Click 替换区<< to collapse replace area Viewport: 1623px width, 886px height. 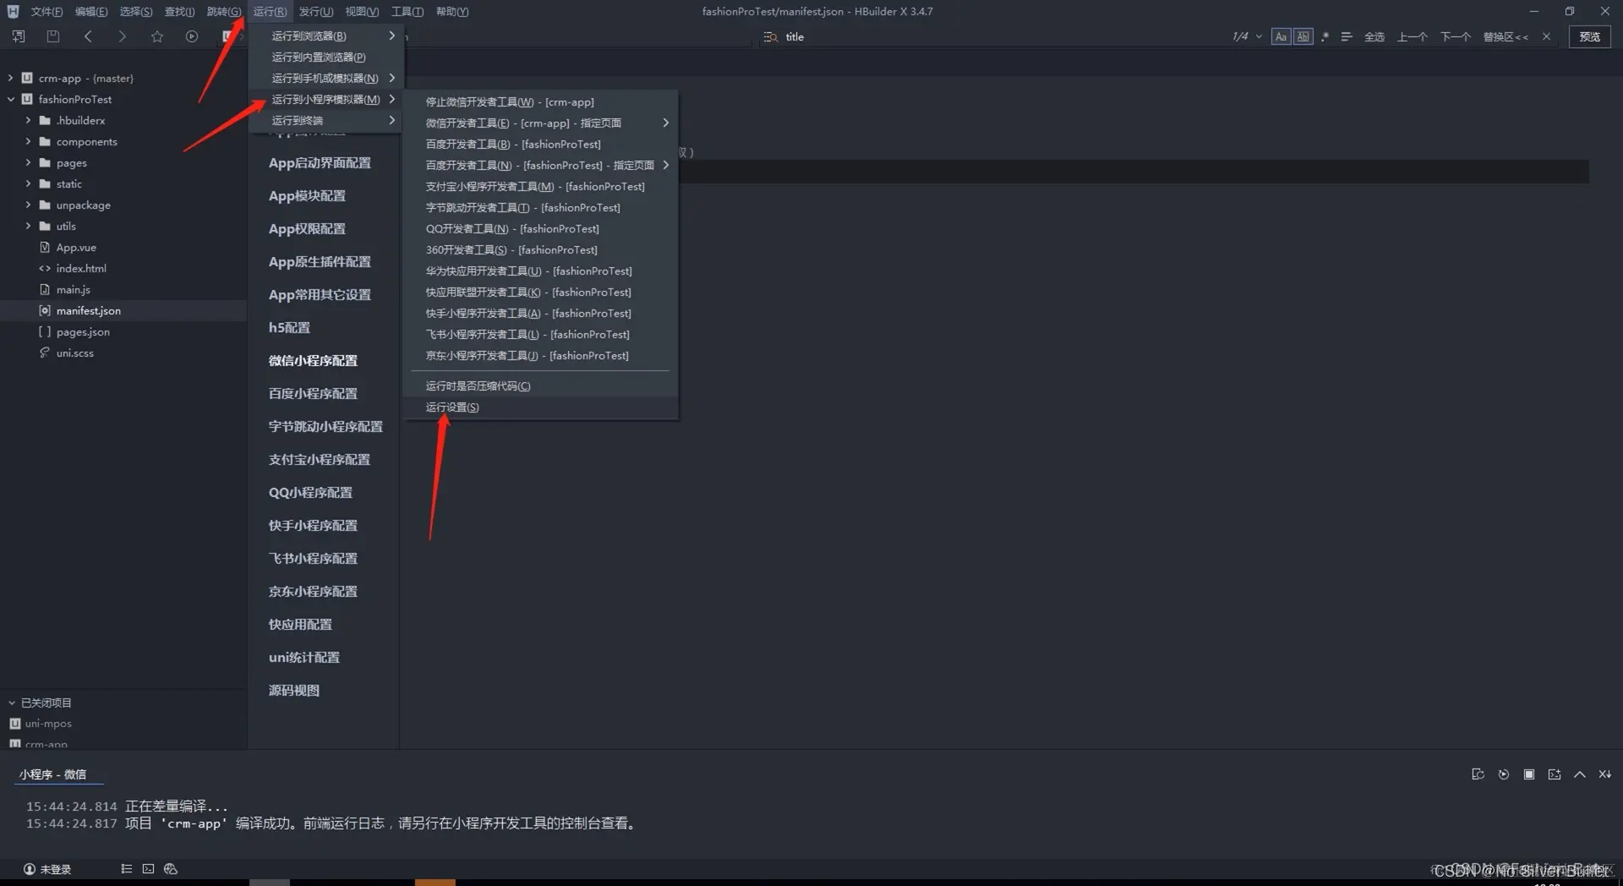click(1506, 36)
